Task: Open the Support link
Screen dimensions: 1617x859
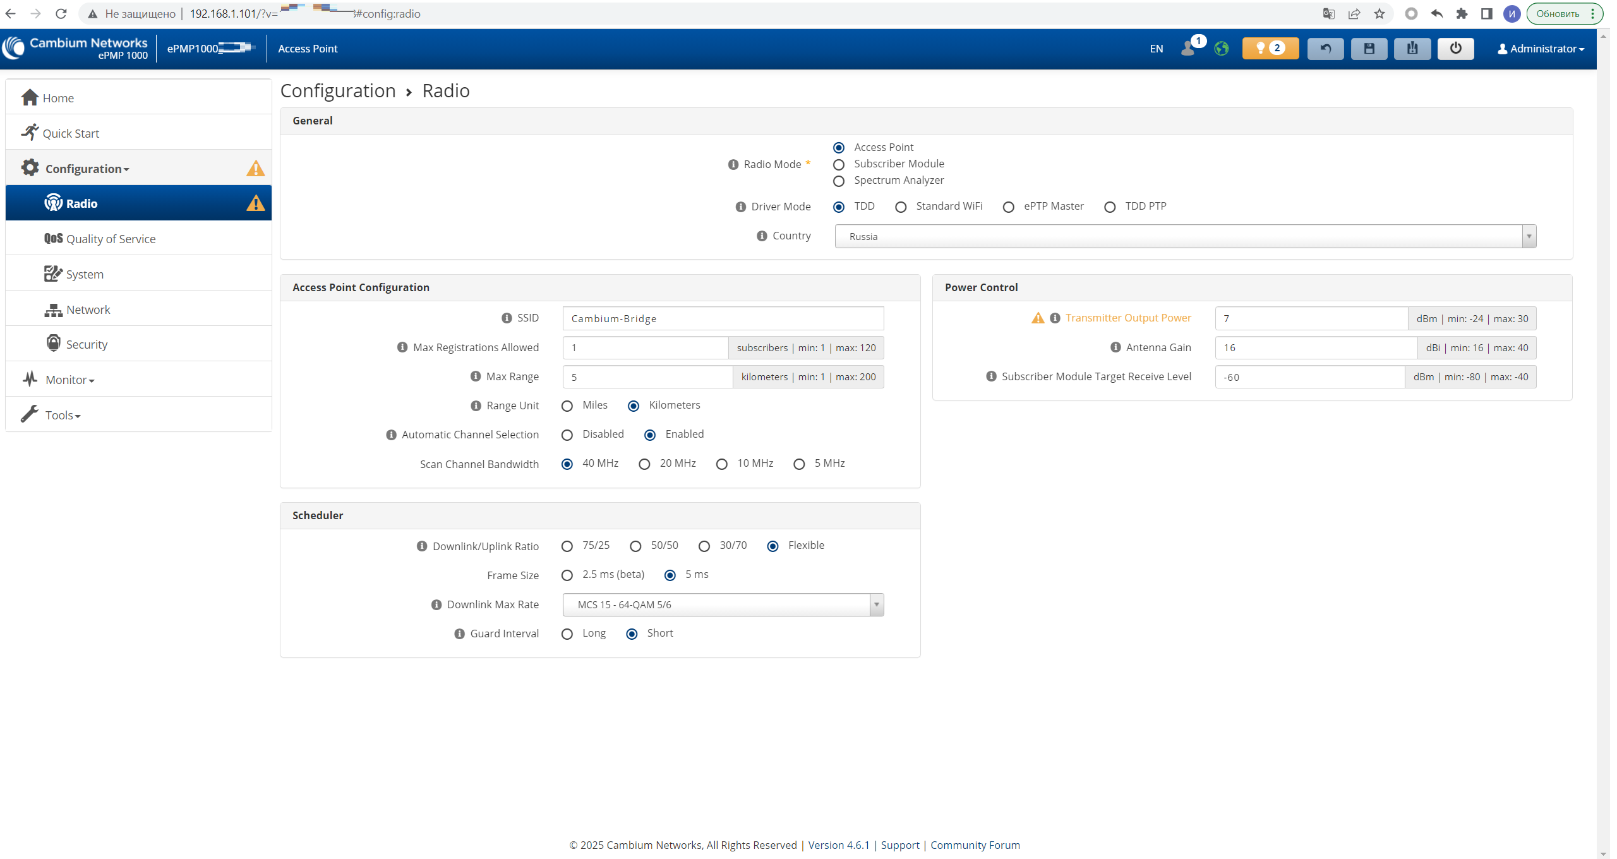Action: click(899, 845)
